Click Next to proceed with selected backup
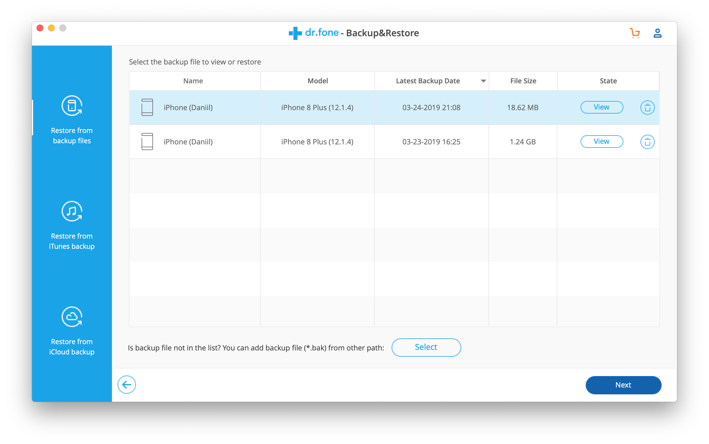This screenshot has width=709, height=444. (x=623, y=385)
